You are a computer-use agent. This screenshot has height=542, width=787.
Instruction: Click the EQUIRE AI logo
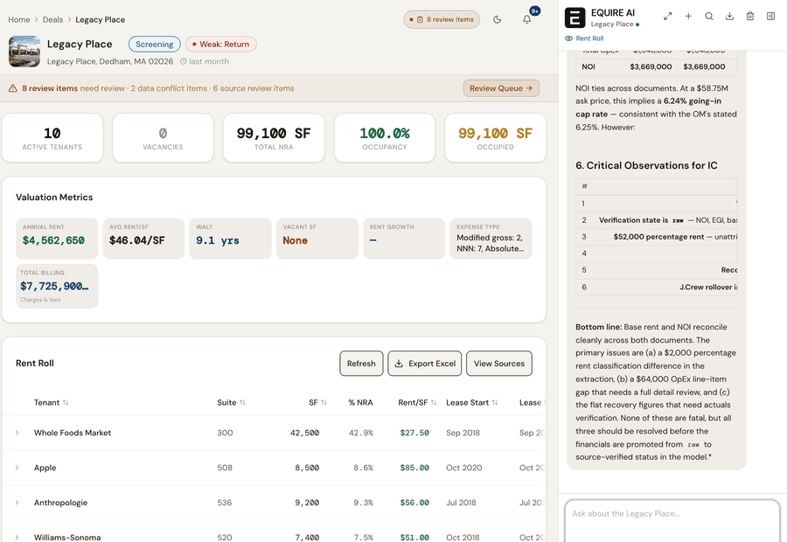point(575,17)
